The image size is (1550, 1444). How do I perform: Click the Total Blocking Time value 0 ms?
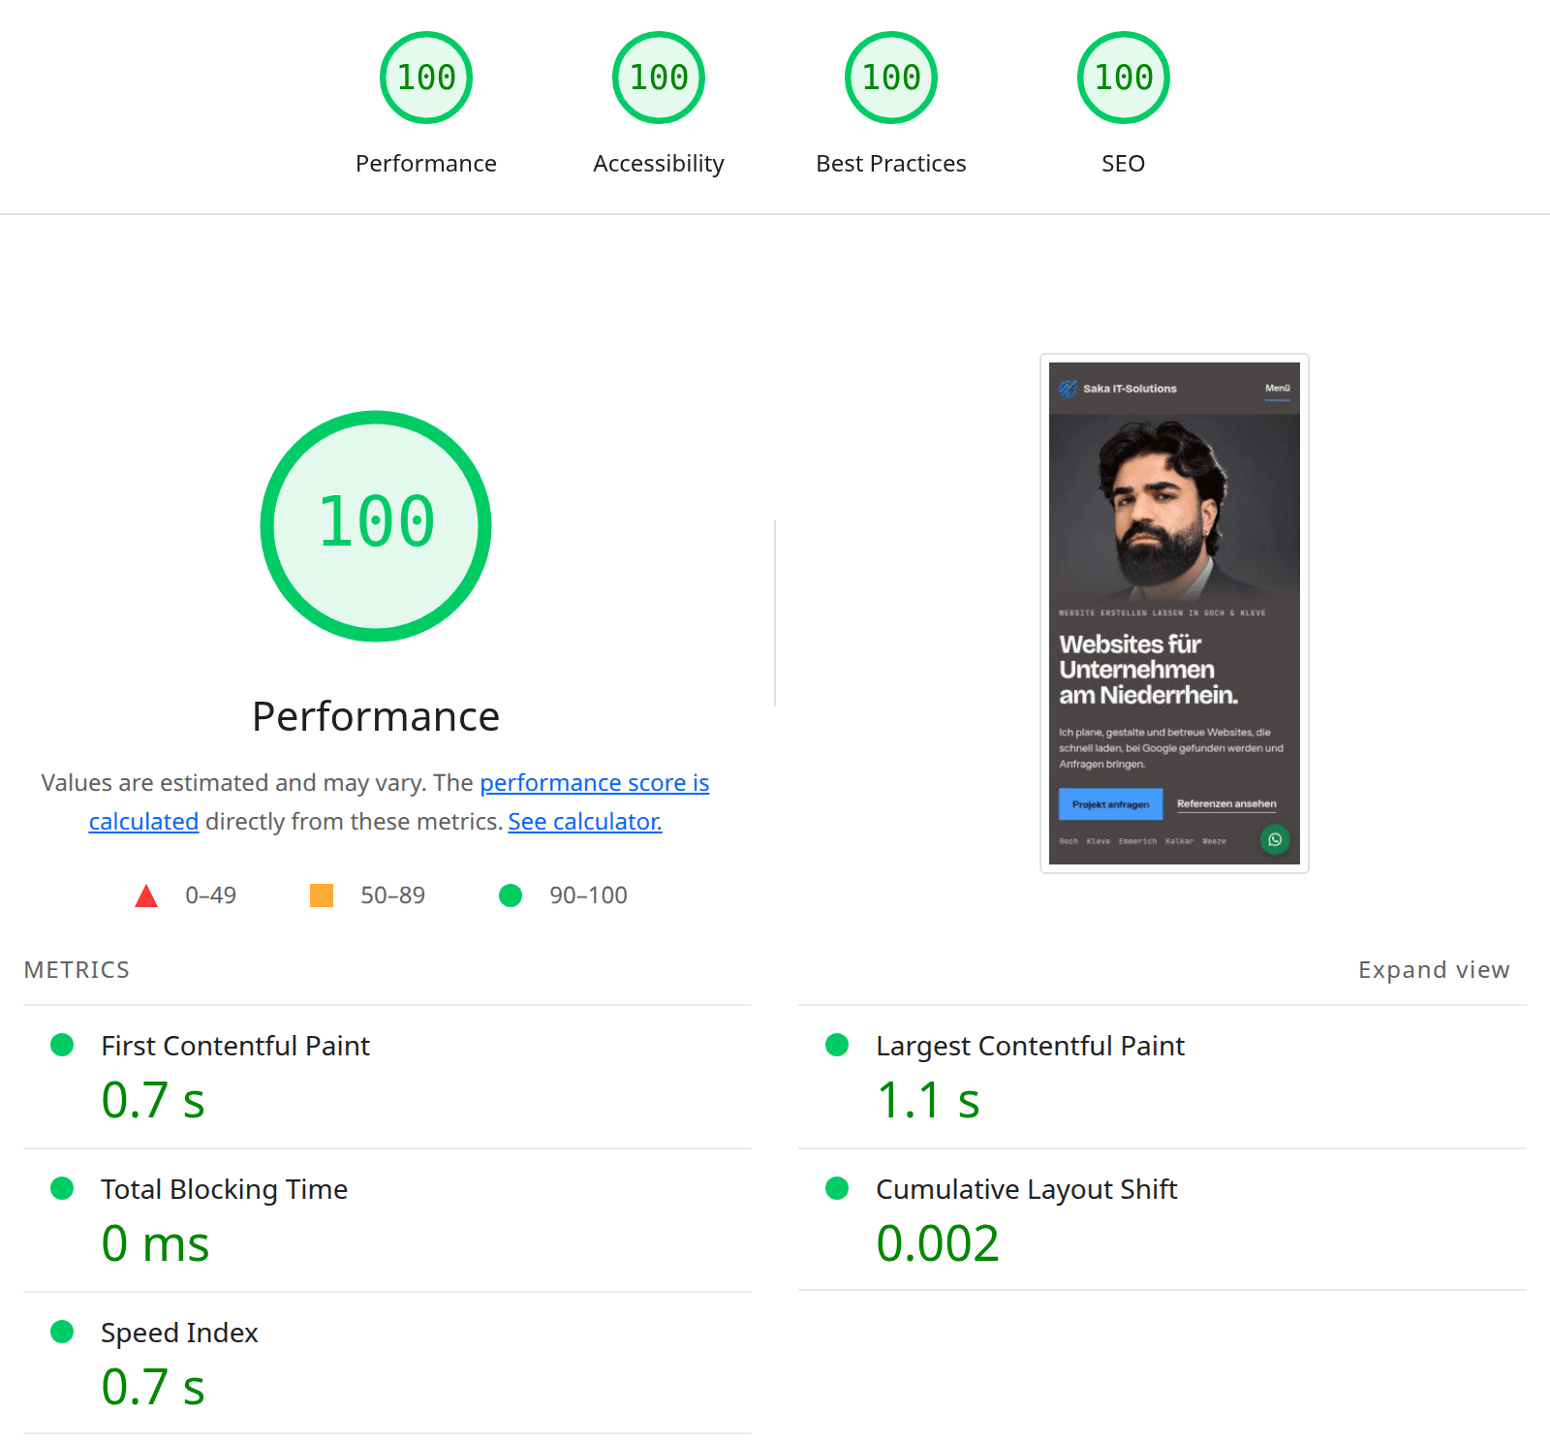coord(155,1244)
